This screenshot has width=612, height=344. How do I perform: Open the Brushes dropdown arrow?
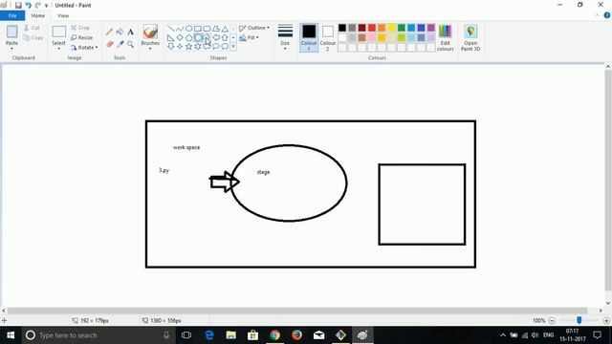150,49
